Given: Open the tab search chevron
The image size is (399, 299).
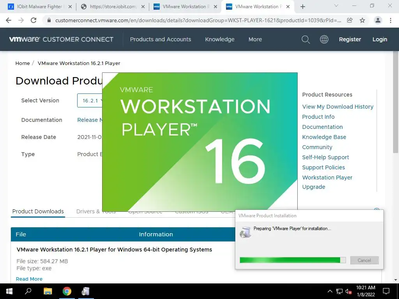Looking at the screenshot, I should click(x=336, y=5).
